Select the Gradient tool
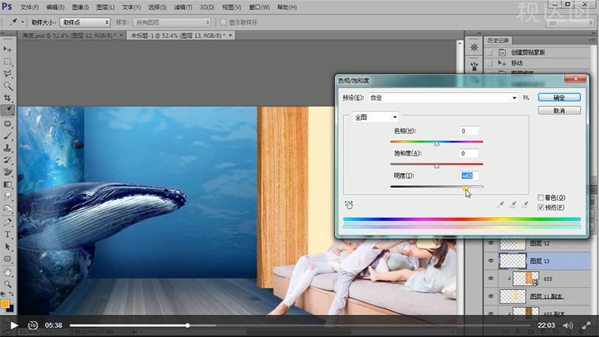 (7, 184)
